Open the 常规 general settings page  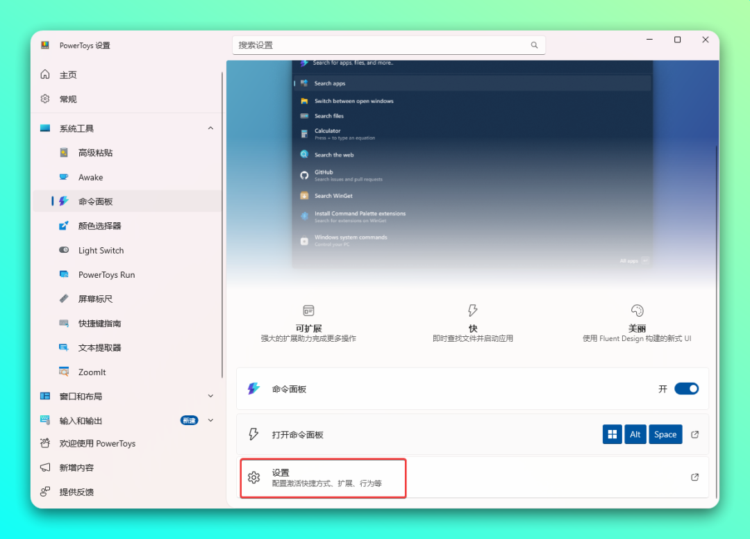(67, 99)
